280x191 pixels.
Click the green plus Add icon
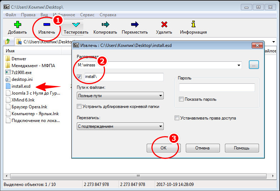17,25
